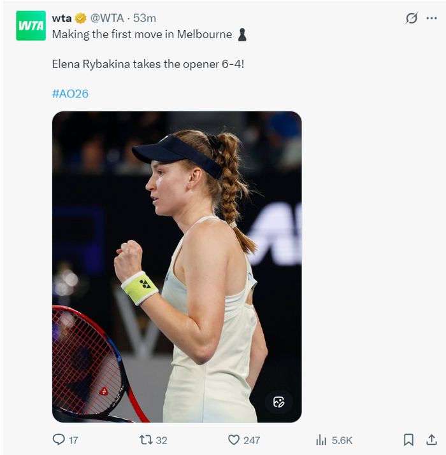Click the "Making the first move in Melbourne" text
Image resolution: width=446 pixels, height=455 pixels.
(141, 34)
